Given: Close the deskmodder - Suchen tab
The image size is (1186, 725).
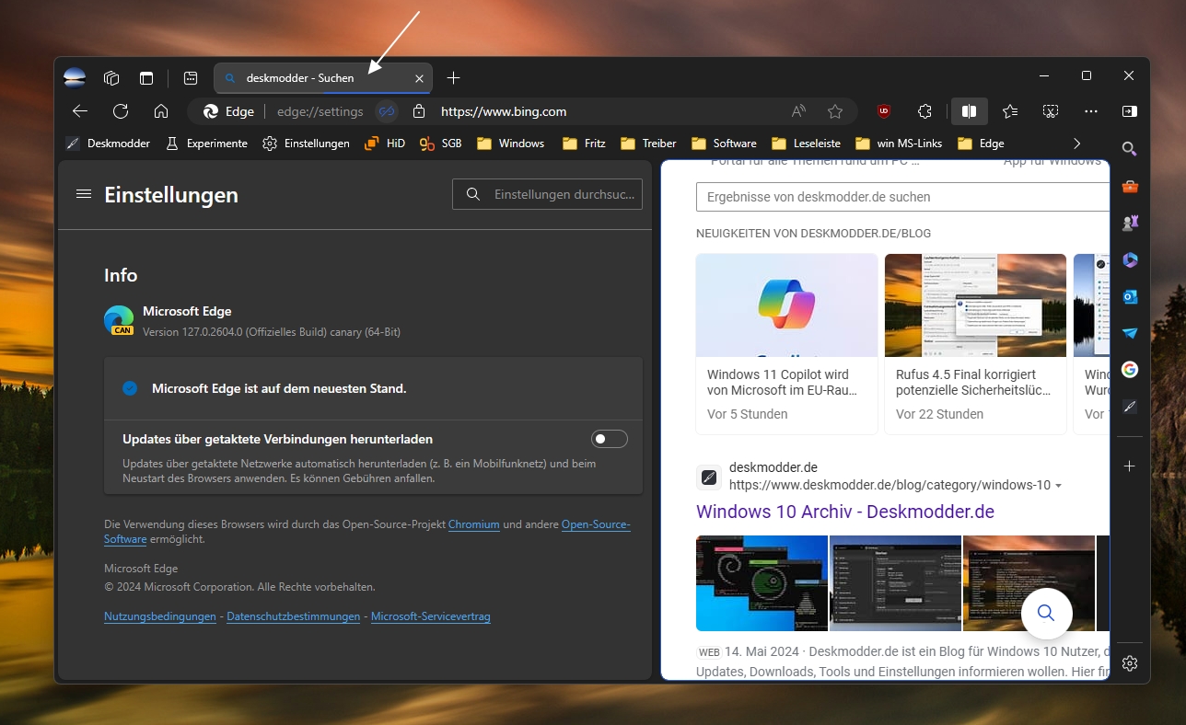Looking at the screenshot, I should point(420,78).
